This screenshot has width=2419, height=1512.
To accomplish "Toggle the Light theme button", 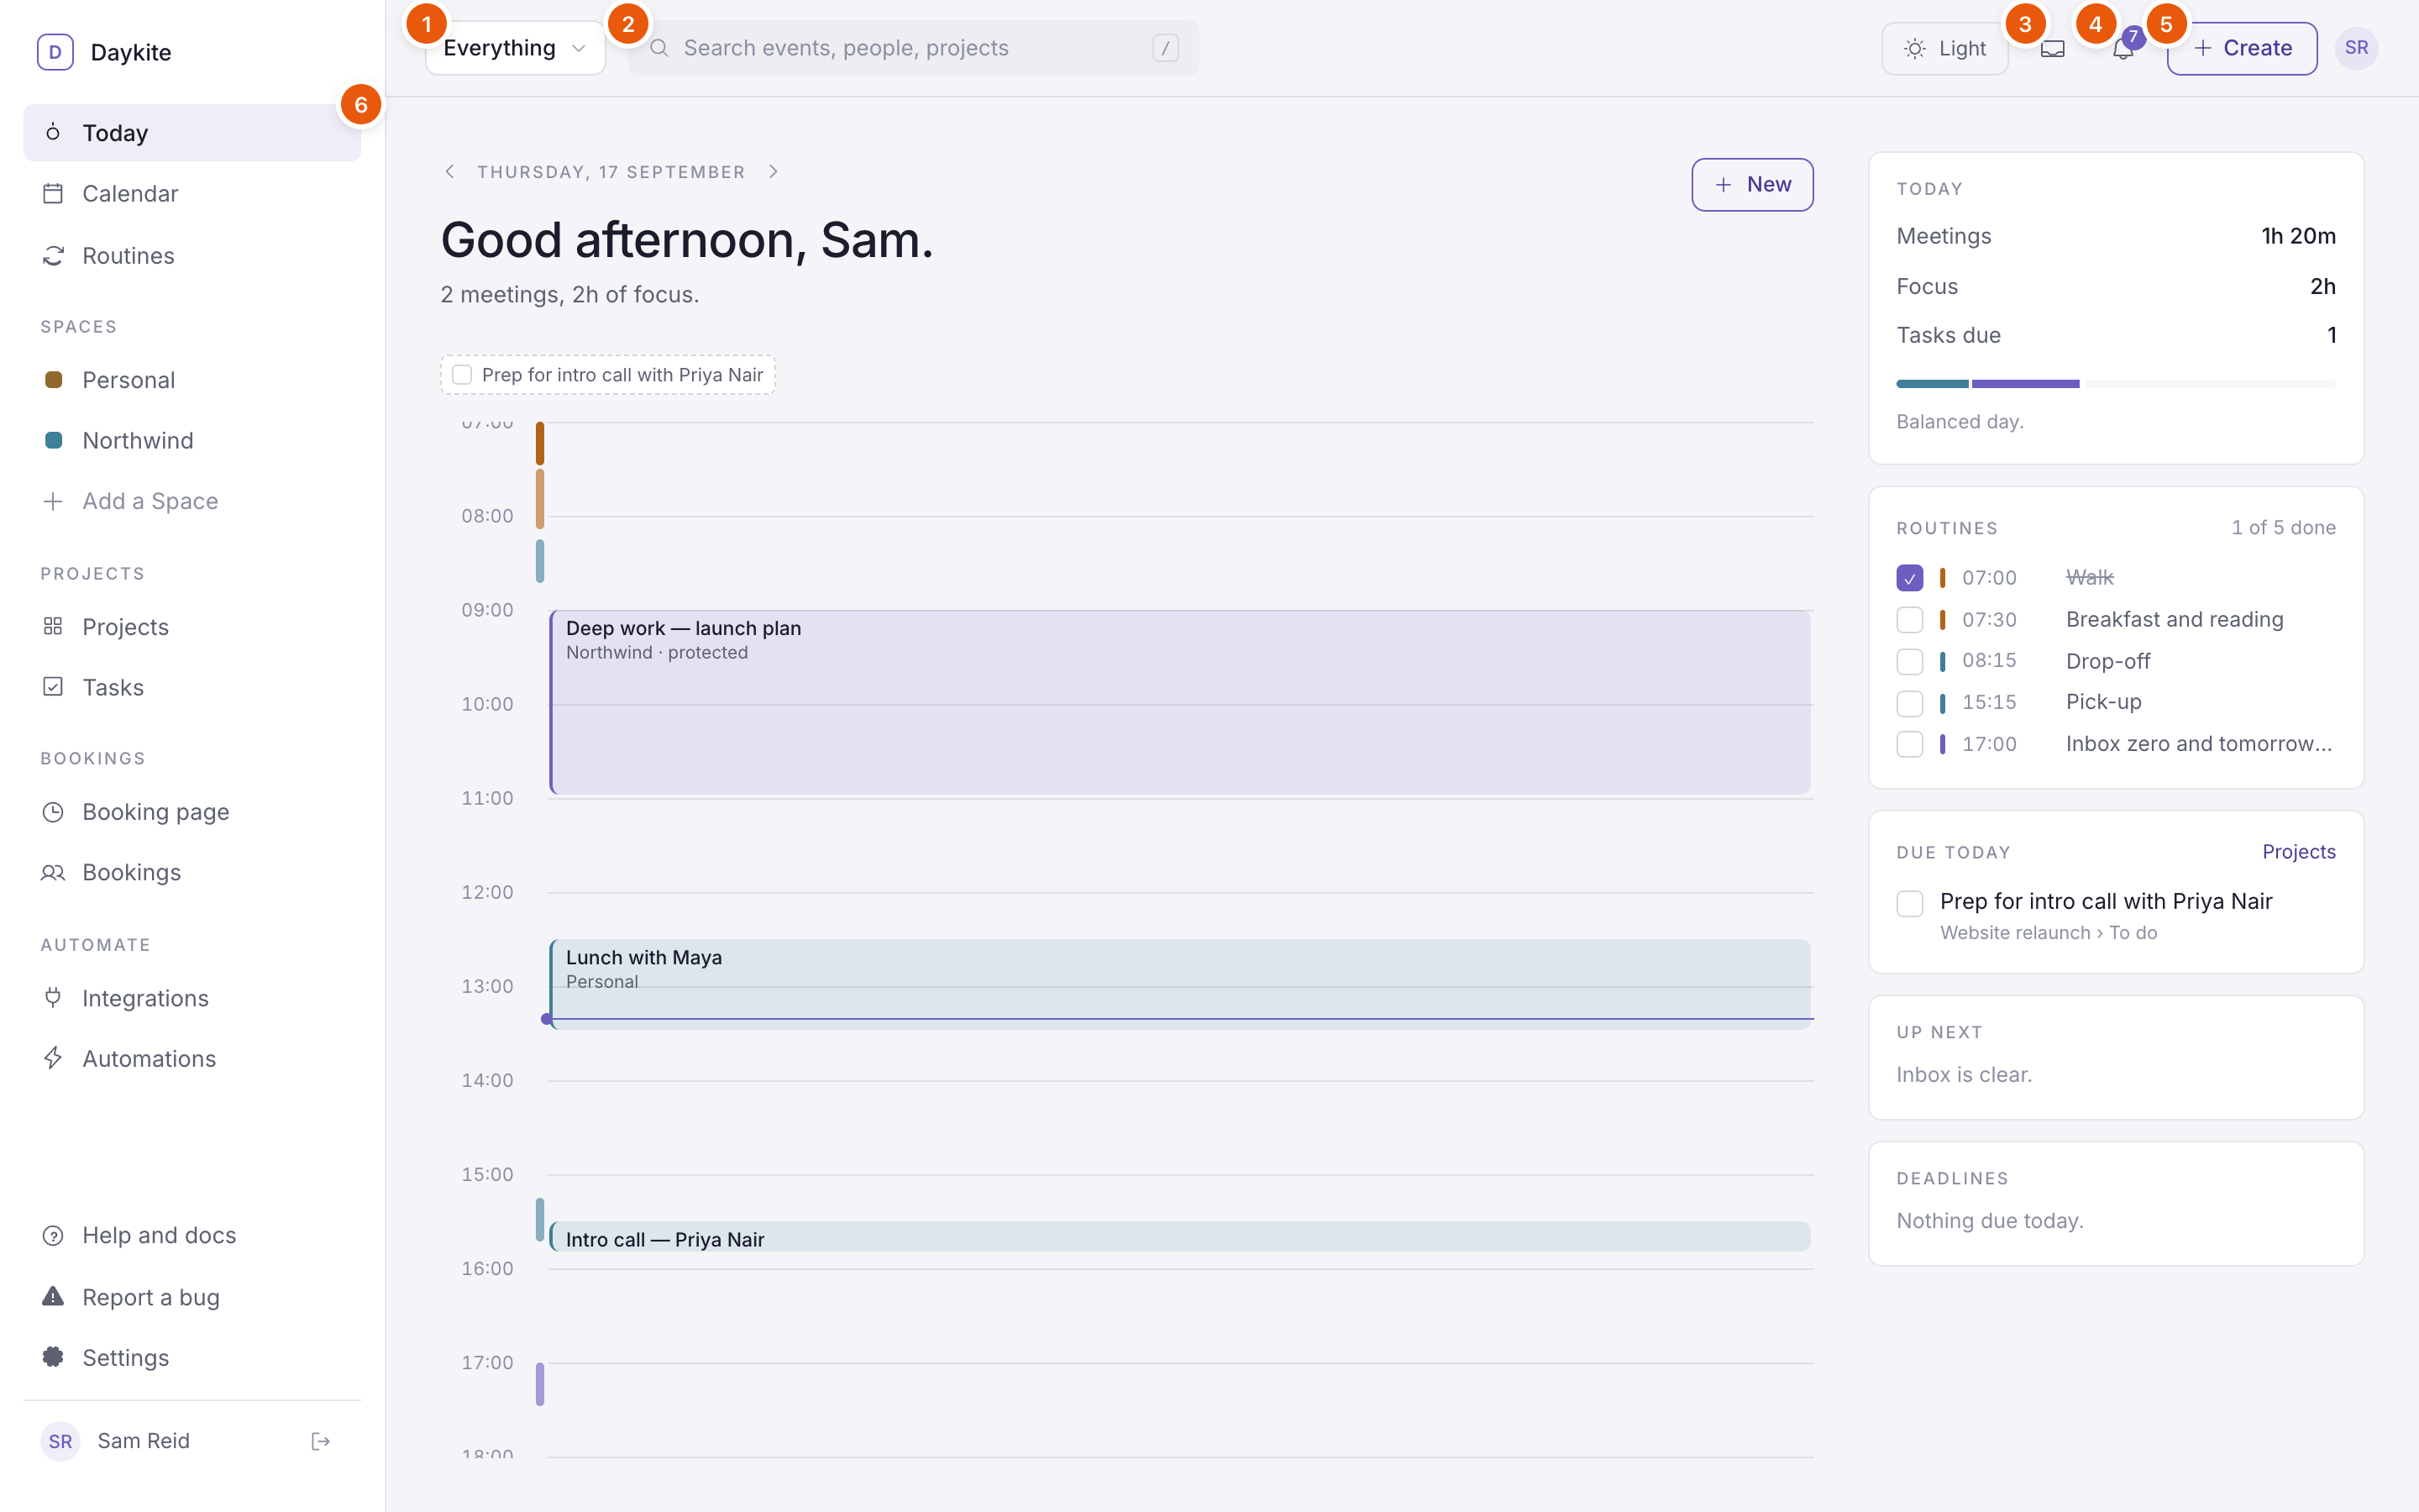I will coord(1944,48).
